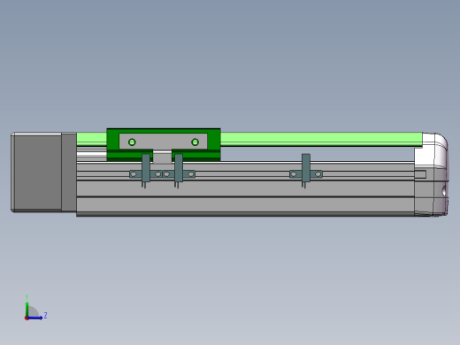Select the light green top cover strip
This screenshot has height=345, width=460.
[x=321, y=139]
